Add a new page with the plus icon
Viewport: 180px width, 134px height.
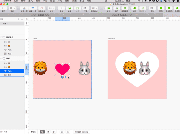point(19,19)
